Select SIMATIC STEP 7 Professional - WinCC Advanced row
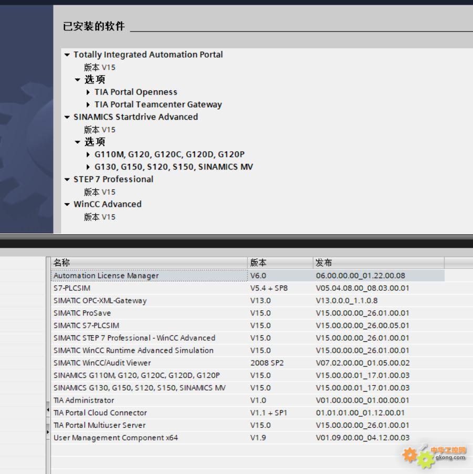The width and height of the screenshot is (473, 474). point(248,338)
